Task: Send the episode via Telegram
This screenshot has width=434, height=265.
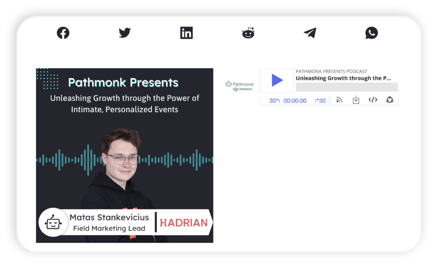Action: point(310,33)
